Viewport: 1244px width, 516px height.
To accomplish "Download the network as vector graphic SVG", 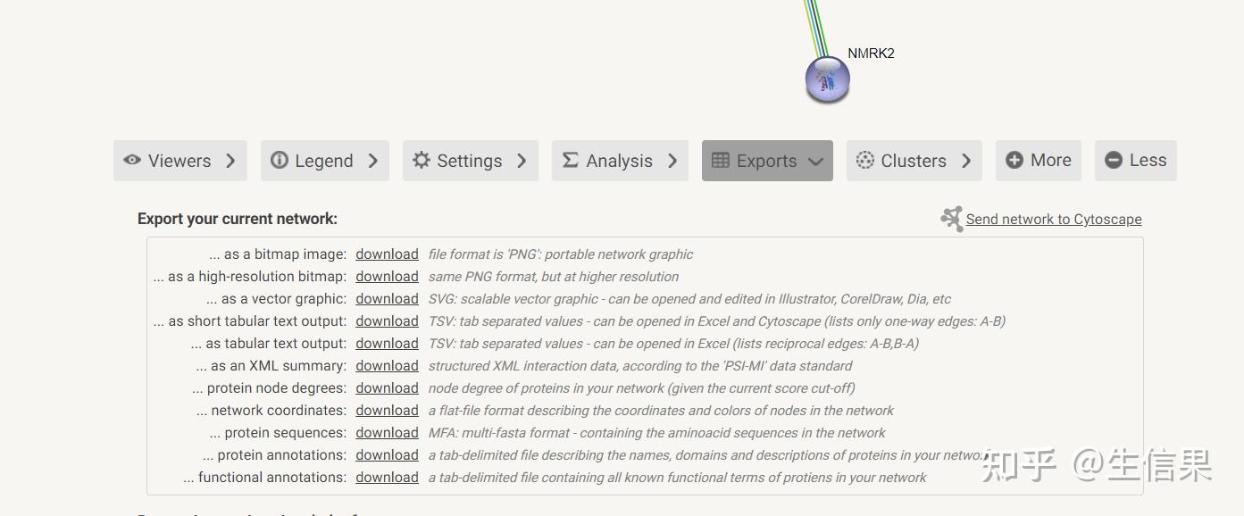I will click(x=387, y=298).
